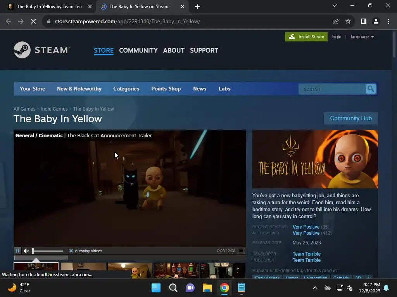Toggle the Autoplay videos checkbox
Viewport: 397px width, 297px height.
(x=71, y=251)
